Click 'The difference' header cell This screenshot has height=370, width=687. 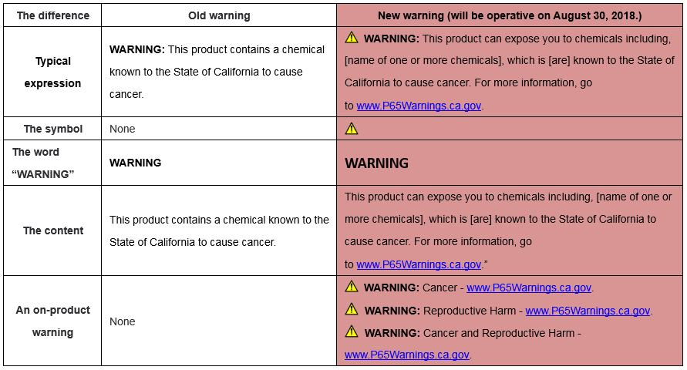click(x=53, y=15)
